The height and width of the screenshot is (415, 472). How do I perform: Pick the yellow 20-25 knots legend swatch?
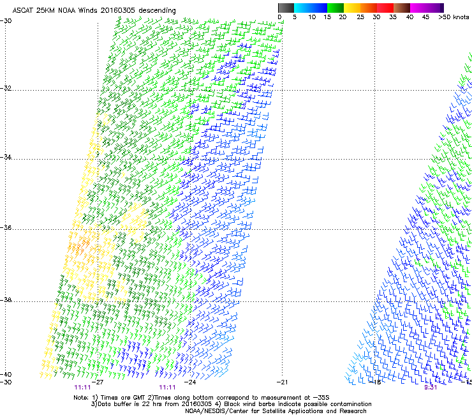(352, 8)
